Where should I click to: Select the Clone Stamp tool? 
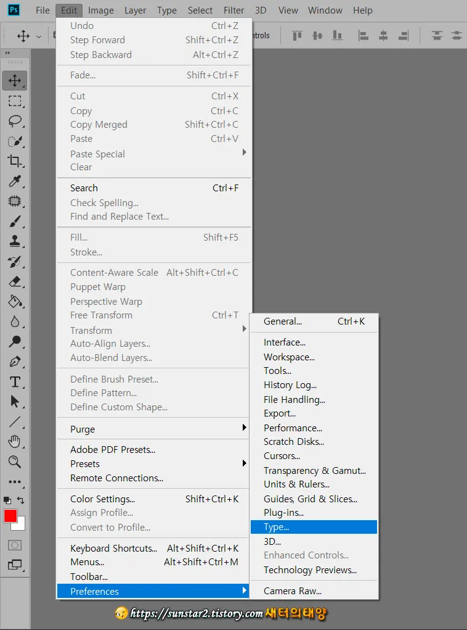15,241
